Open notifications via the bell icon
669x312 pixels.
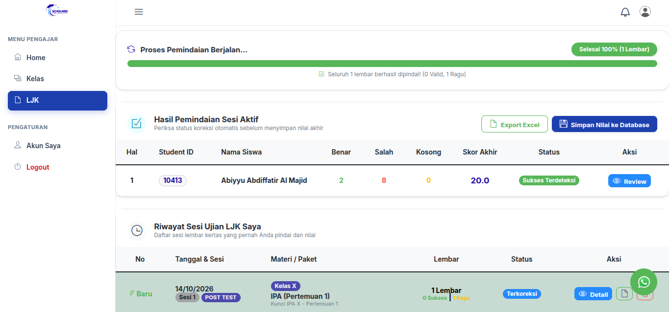coord(625,12)
